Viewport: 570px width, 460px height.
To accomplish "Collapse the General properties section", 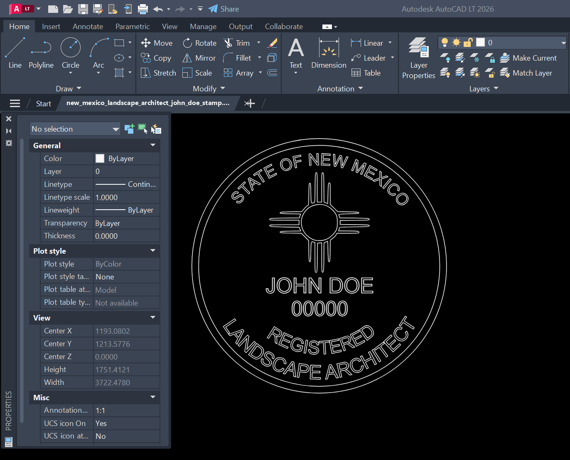I will pos(153,145).
